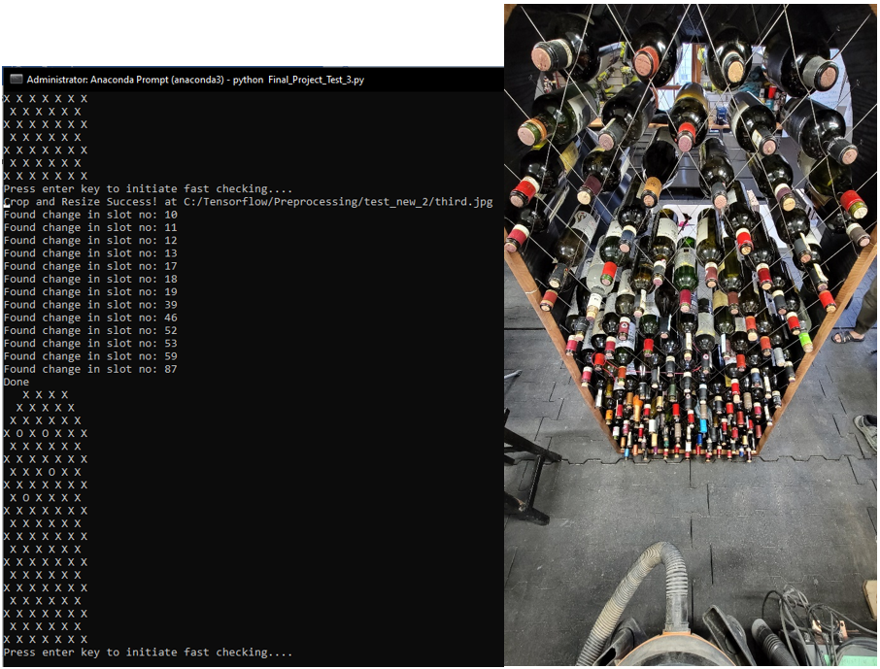Select line 'Found change in slot no: 46'
880x669 pixels.
(90, 318)
